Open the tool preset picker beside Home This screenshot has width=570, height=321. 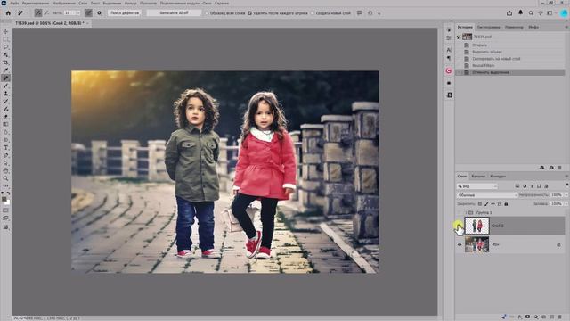click(x=21, y=13)
